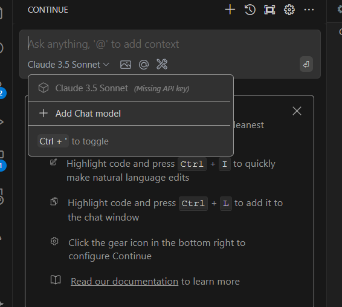Click the plus icon beside Add Chat model
Viewport: 342px width, 307px height.
44,113
